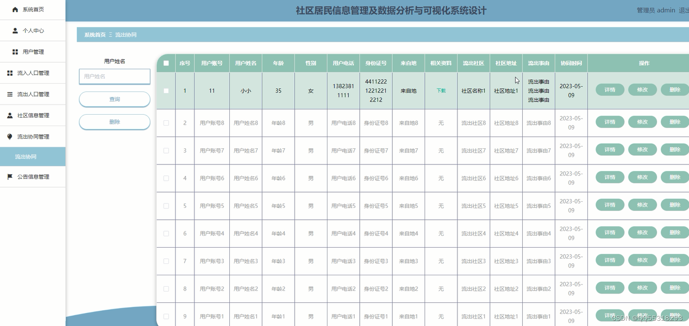
Task: Expand 用户管理 sidebar menu
Action: click(33, 52)
